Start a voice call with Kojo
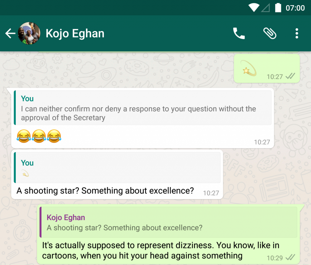311x265 pixels. point(239,33)
